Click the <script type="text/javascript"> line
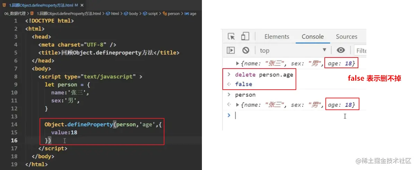The height and width of the screenshot is (170, 417). point(90,77)
